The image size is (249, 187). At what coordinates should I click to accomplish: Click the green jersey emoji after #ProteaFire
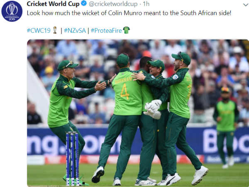tap(127, 30)
